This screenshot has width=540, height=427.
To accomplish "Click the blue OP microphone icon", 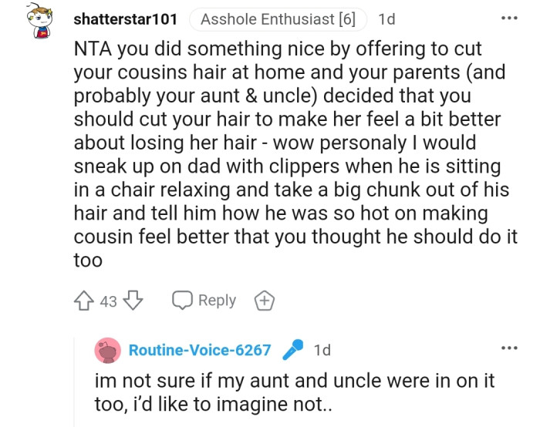I will (x=292, y=351).
